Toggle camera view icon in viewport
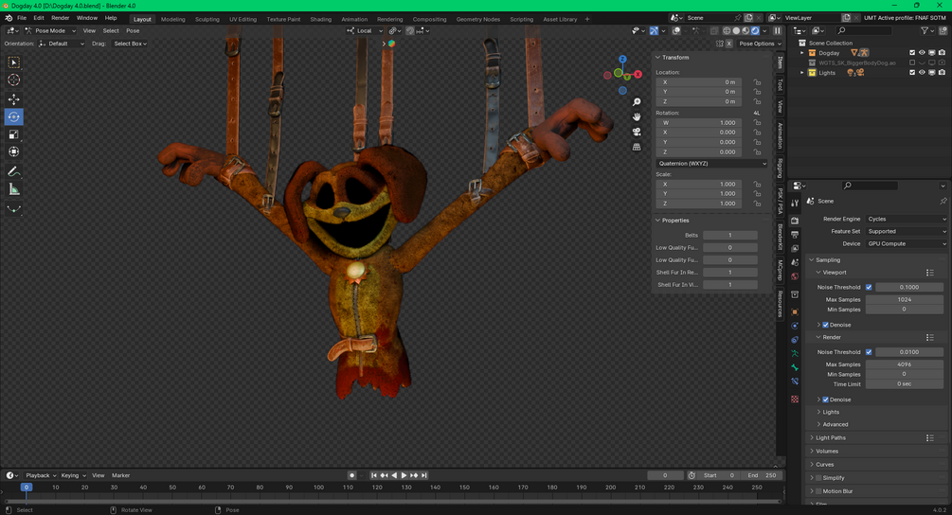This screenshot has height=515, width=952. pos(637,132)
